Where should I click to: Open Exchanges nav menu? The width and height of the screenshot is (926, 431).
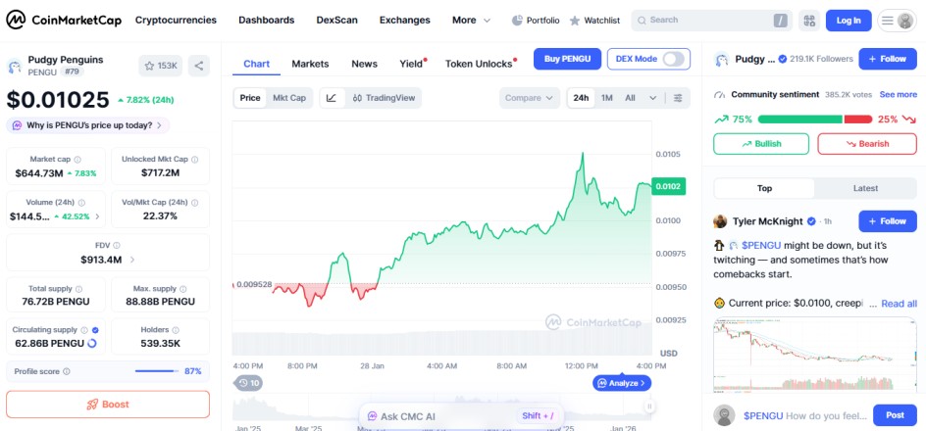click(404, 20)
